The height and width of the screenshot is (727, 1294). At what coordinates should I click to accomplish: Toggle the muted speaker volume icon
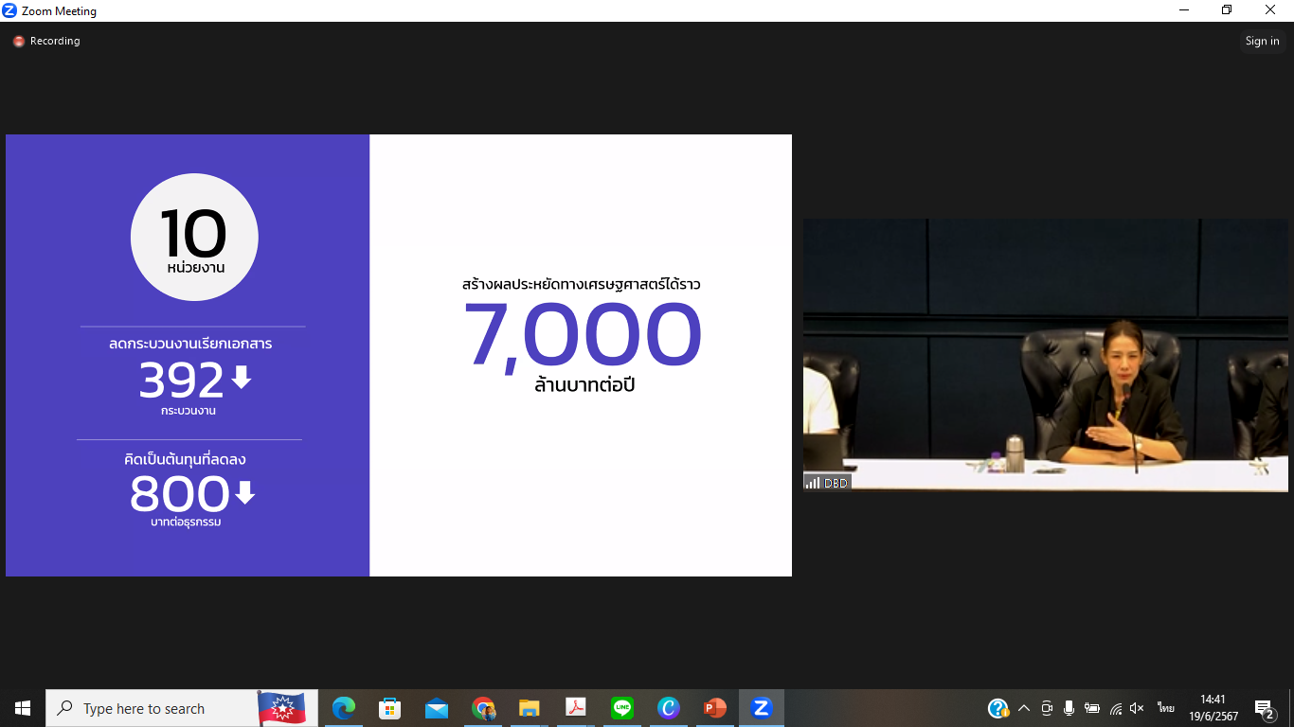coord(1138,708)
